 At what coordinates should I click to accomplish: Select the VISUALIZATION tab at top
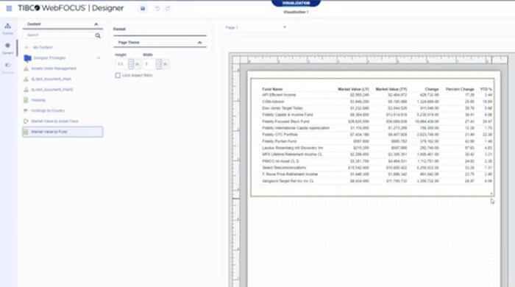click(x=296, y=3)
